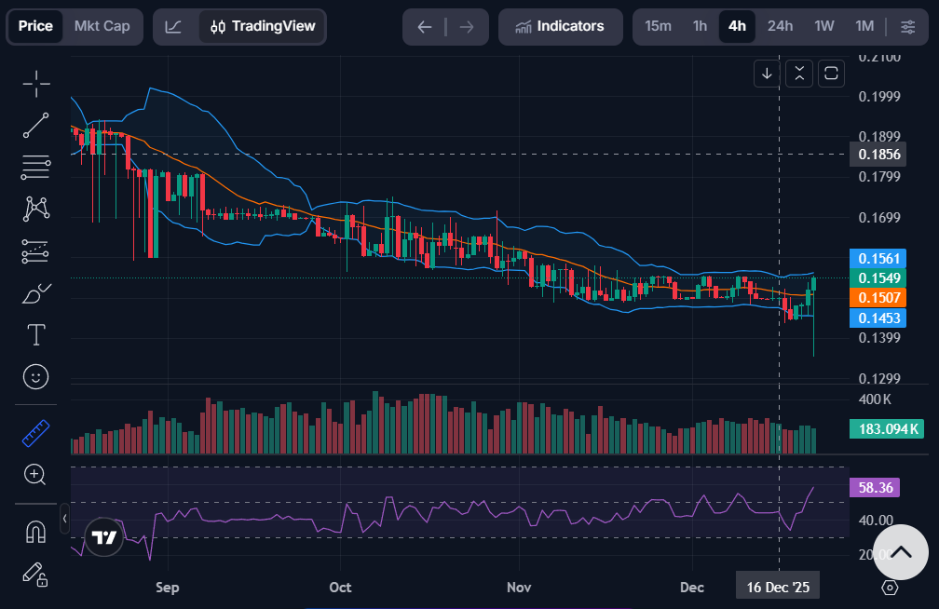Toggle the drawing lock
The width and height of the screenshot is (939, 609).
pyautogui.click(x=35, y=575)
